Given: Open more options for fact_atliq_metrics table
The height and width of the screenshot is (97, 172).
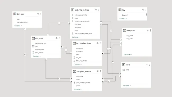Looking at the screenshot, I should [98, 10].
